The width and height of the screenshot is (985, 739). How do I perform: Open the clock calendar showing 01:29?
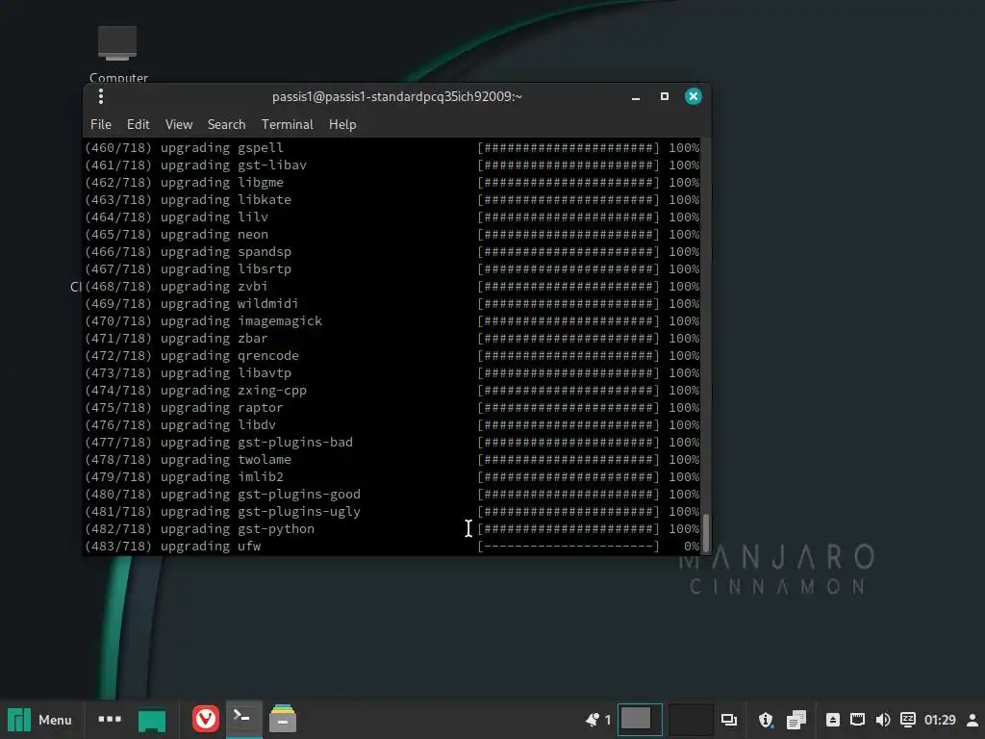pos(940,720)
